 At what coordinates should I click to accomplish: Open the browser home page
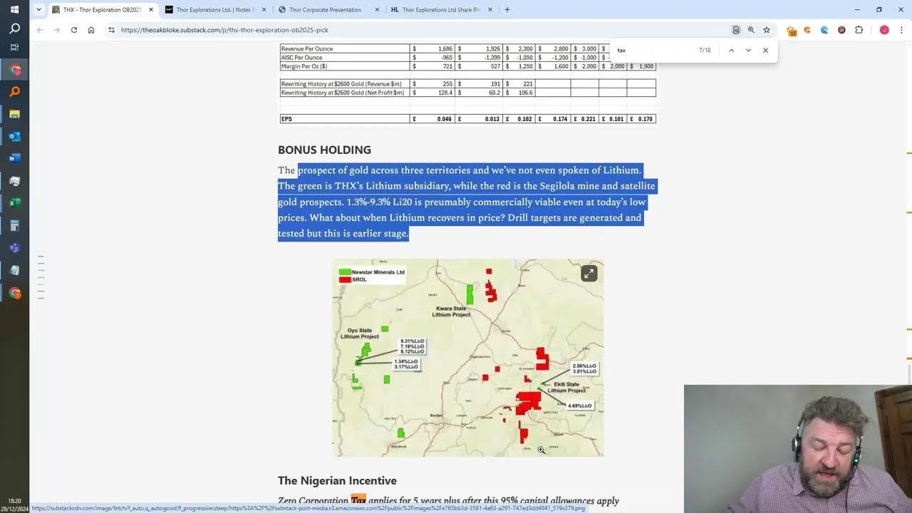click(x=91, y=30)
